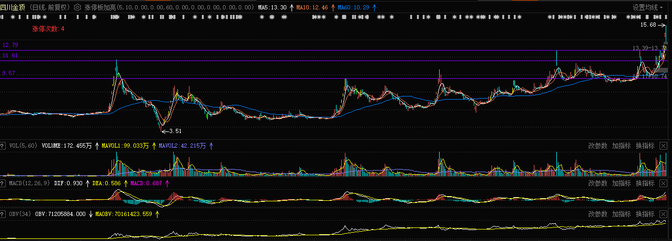Click 加指标 in the VOL panel
Image resolution: width=672 pixels, height=241 pixels.
coord(621,146)
